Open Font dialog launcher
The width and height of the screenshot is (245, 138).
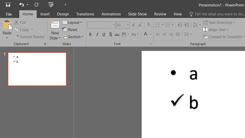click(151, 44)
